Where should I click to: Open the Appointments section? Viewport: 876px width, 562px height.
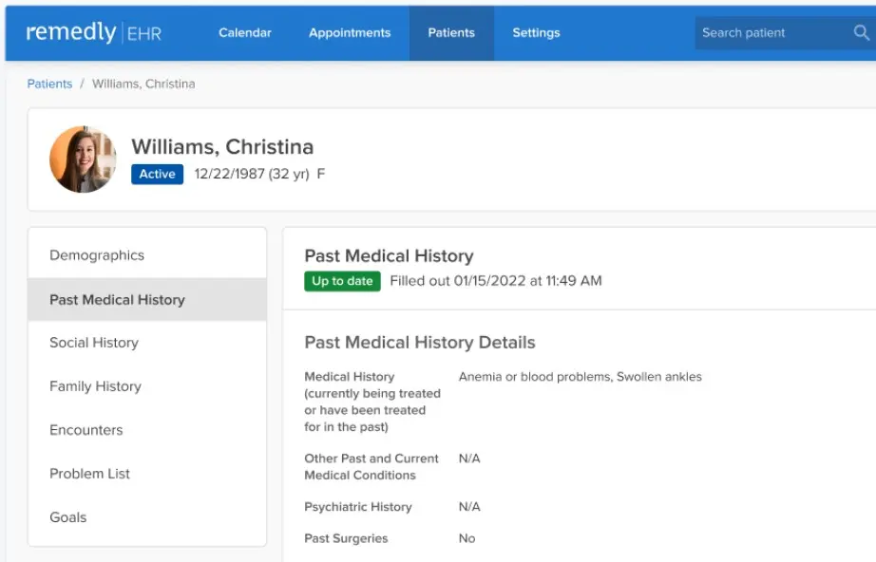349,32
